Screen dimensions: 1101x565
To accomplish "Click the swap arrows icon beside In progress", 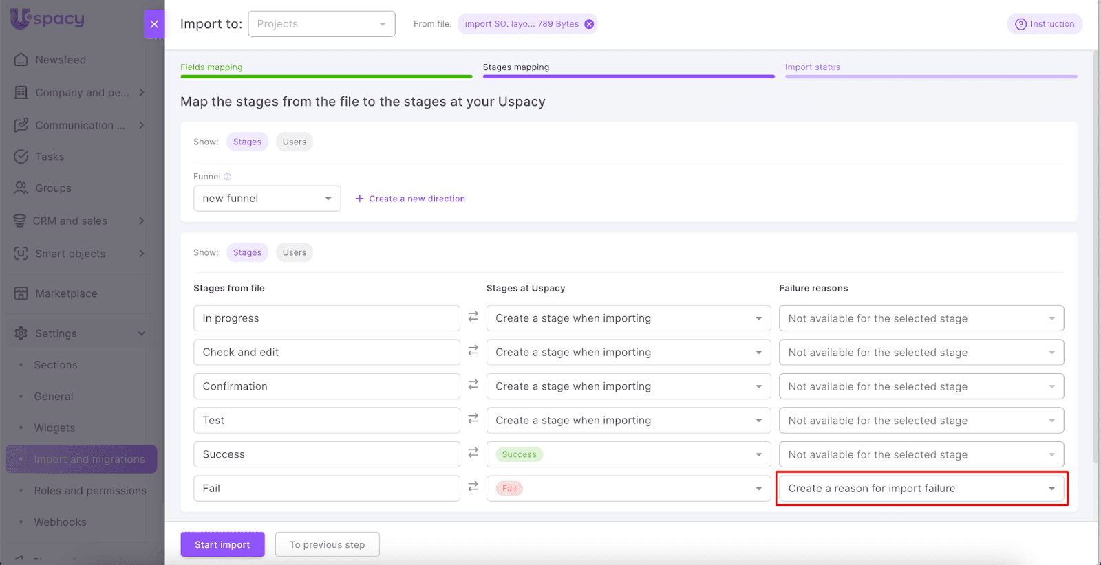I will (473, 317).
